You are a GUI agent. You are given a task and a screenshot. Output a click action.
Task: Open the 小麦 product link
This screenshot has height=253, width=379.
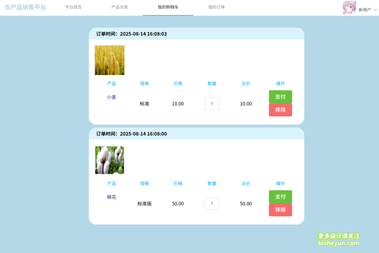[111, 97]
